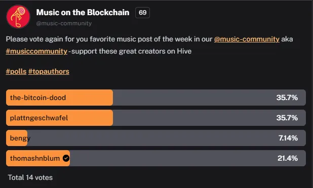Open the Music on the Blockchain profile name
The height and width of the screenshot is (188, 313).
(x=83, y=13)
